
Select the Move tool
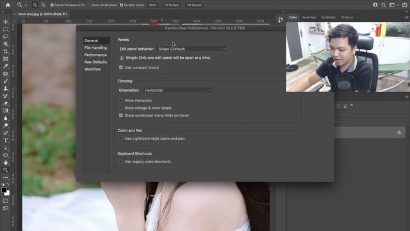pos(6,22)
